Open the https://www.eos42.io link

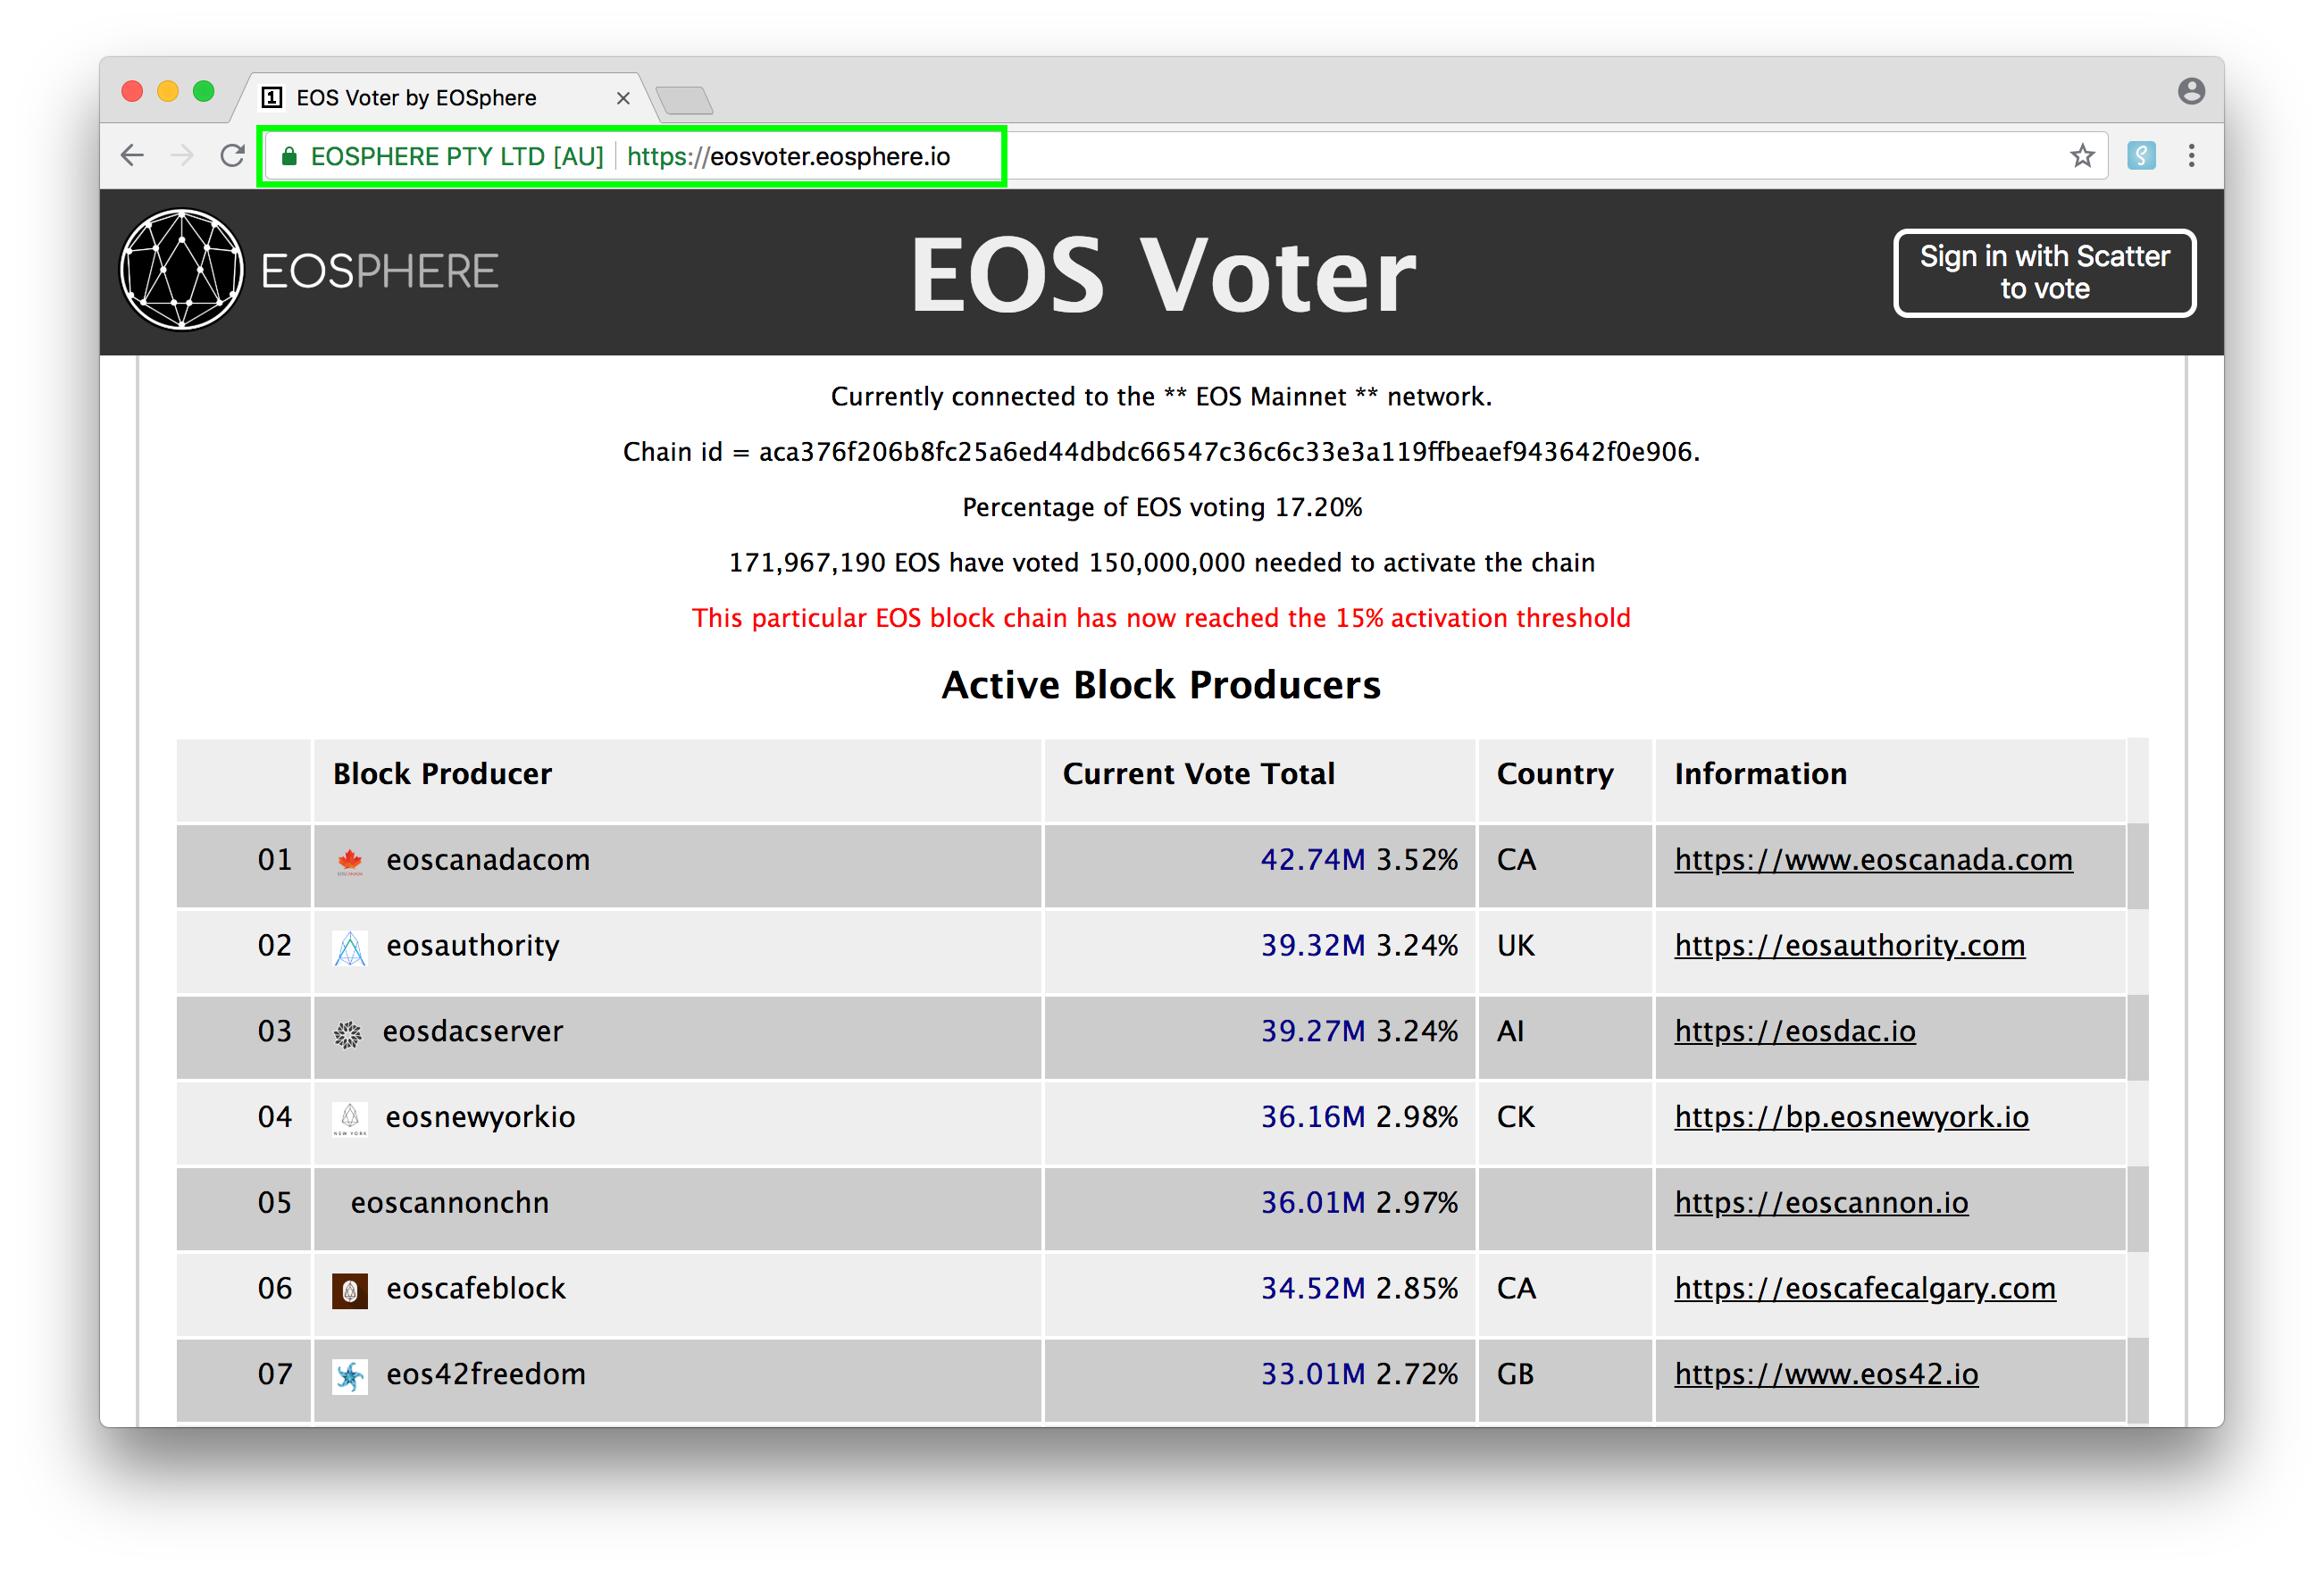click(1826, 1374)
